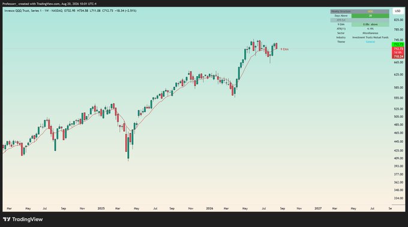Click the 525.00 price scale label

(398, 109)
